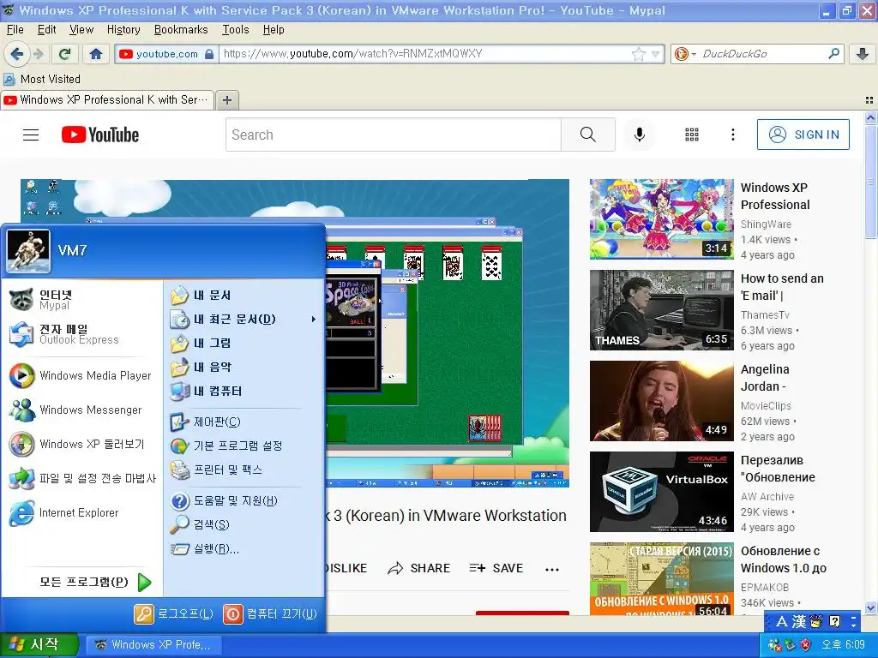Screen dimensions: 878x658
Task: Open more actions ellipsis under video
Action: click(552, 569)
